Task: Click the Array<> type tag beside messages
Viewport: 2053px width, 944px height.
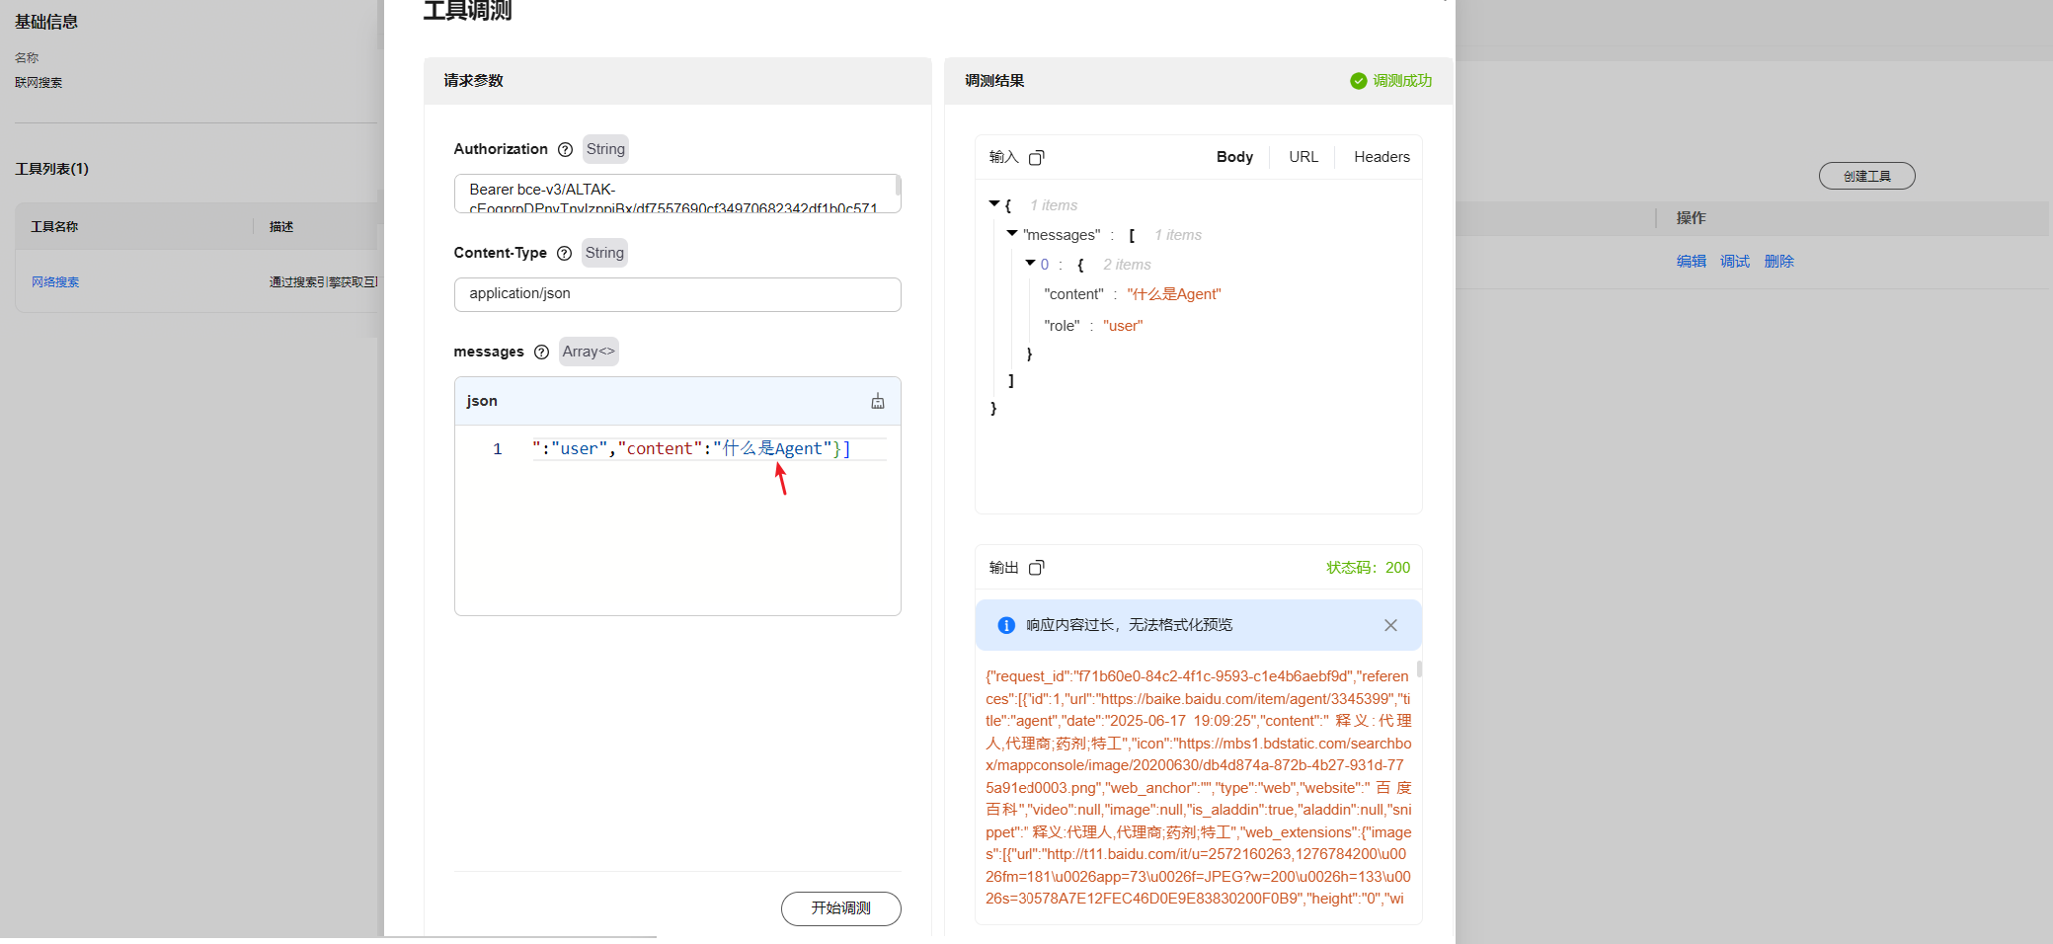Action: coord(589,352)
